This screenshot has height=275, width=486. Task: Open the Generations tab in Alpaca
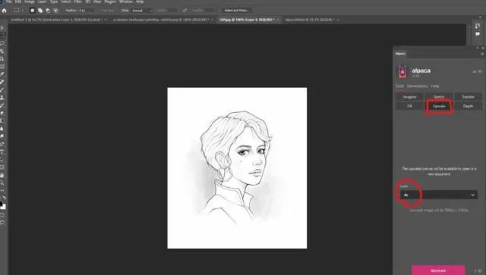click(417, 86)
